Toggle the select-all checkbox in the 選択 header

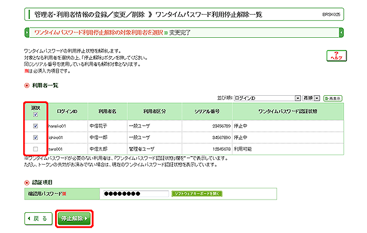point(35,115)
